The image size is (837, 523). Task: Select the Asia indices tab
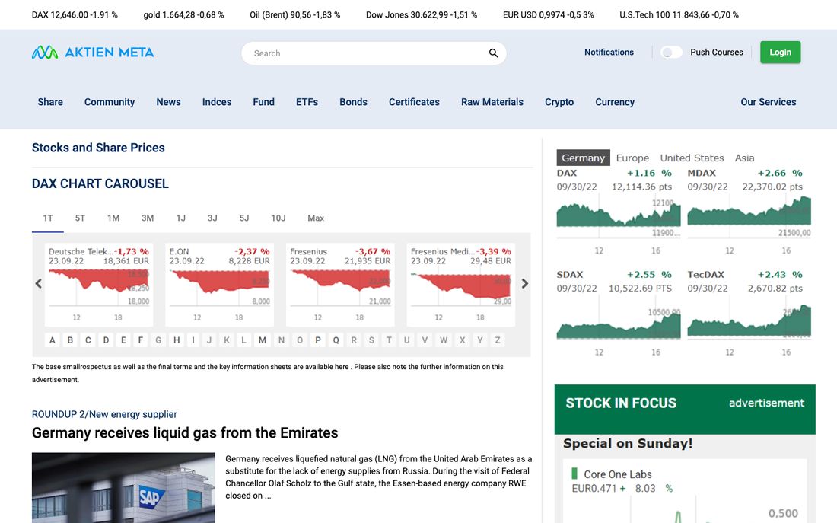(x=744, y=158)
